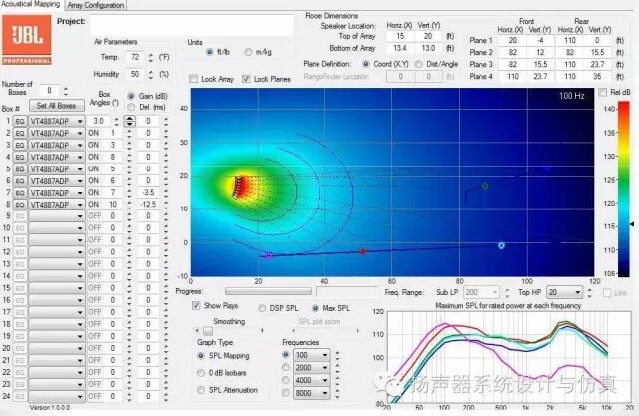Select the DSP SPL option

[x=264, y=306]
